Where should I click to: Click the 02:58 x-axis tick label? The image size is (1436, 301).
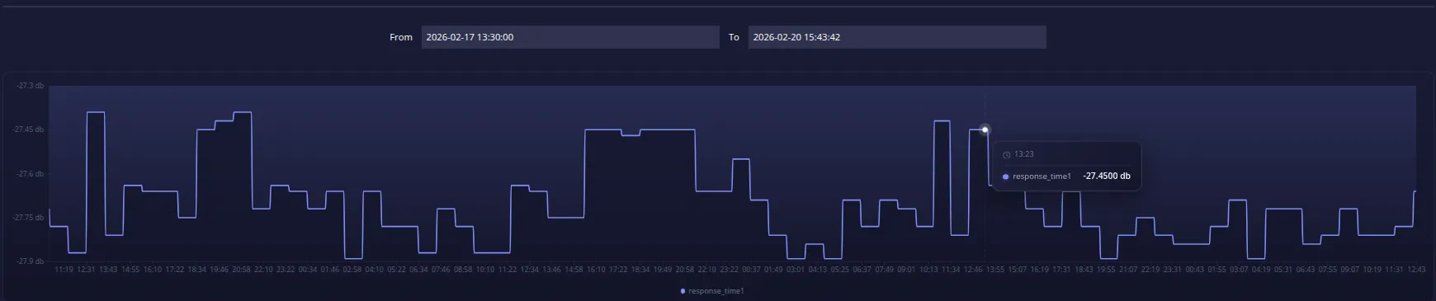[x=352, y=270]
